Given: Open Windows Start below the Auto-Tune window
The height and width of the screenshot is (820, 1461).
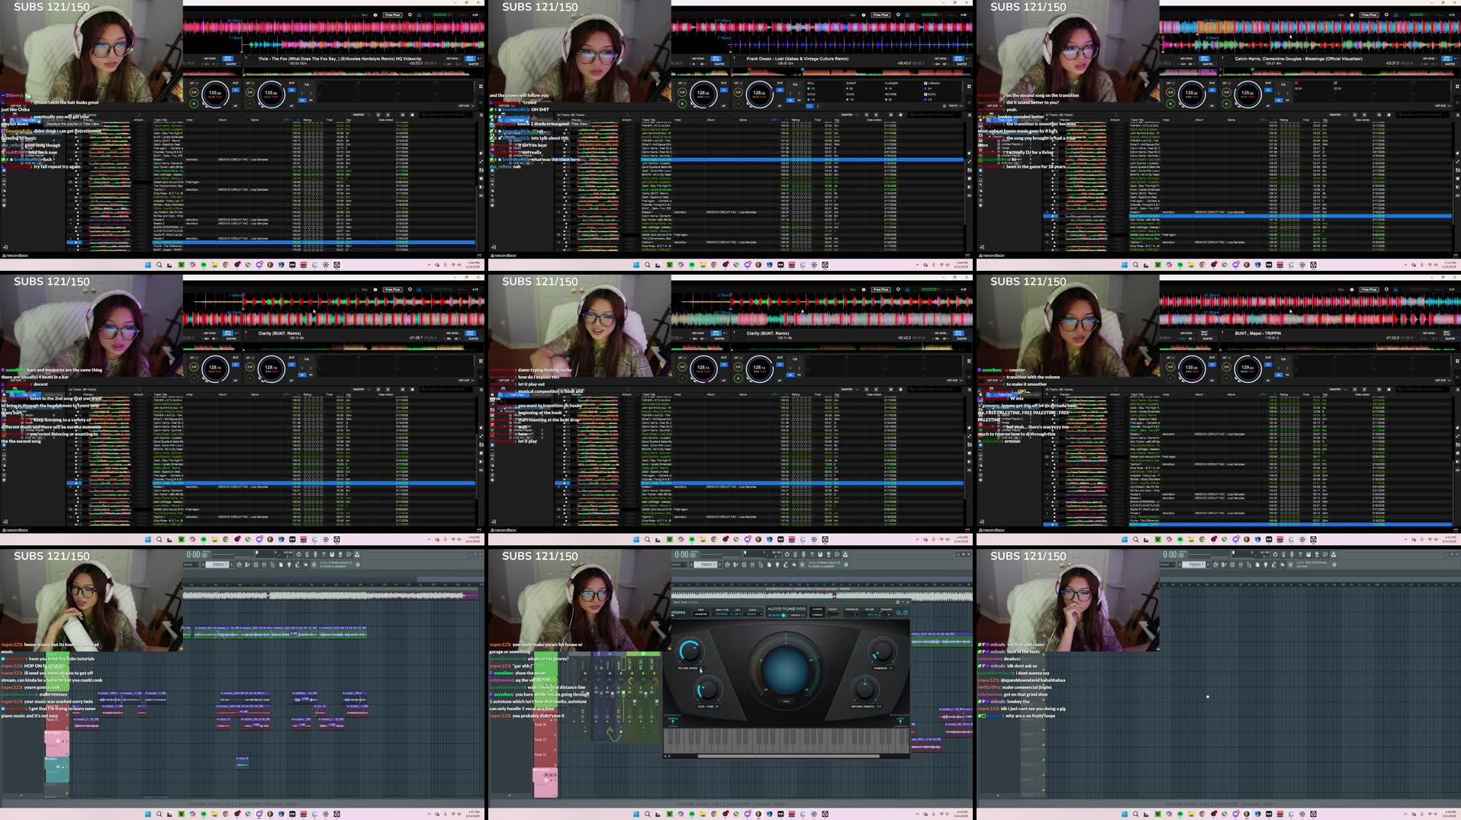Looking at the screenshot, I should pos(636,814).
